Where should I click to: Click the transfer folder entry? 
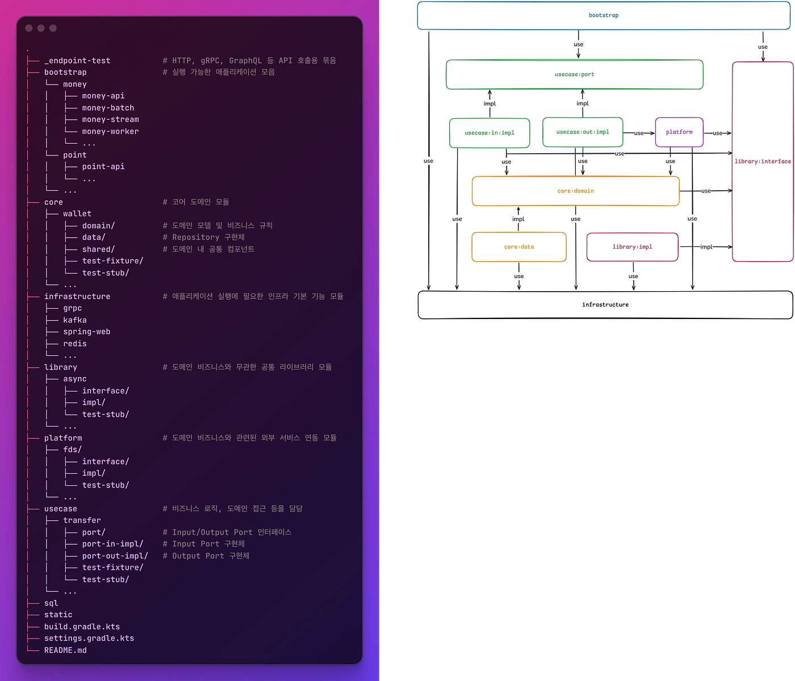pos(82,520)
